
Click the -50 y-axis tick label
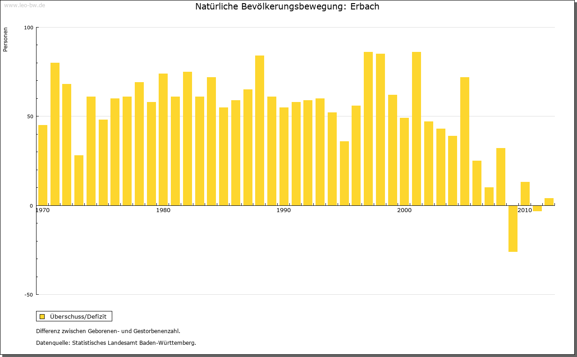click(x=29, y=295)
